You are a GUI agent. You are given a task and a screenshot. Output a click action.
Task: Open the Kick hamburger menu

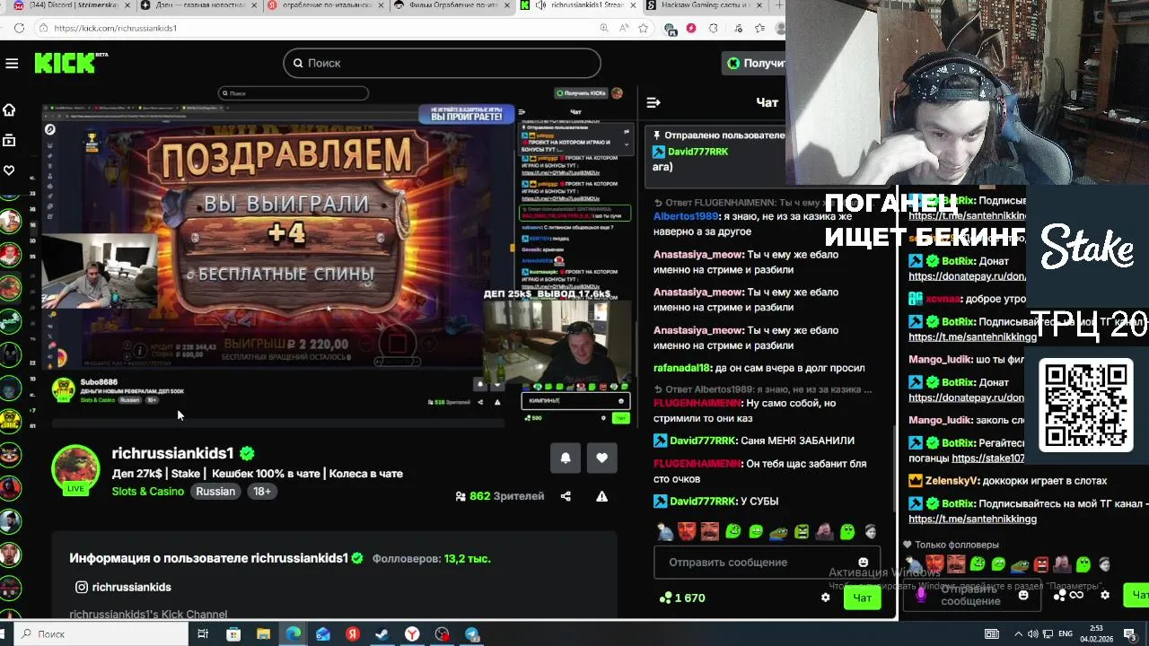click(12, 63)
